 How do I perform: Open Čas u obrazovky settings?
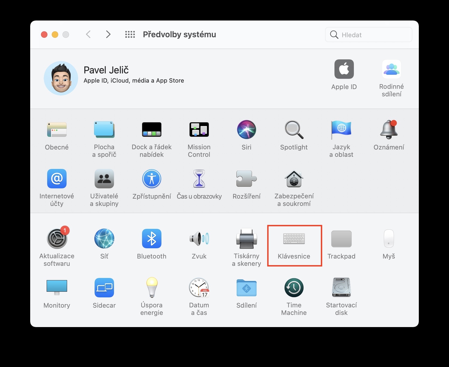[199, 185]
